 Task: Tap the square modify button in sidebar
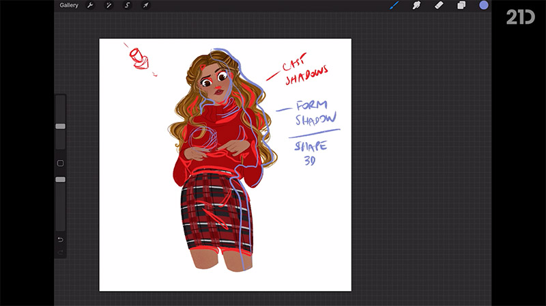[60, 163]
